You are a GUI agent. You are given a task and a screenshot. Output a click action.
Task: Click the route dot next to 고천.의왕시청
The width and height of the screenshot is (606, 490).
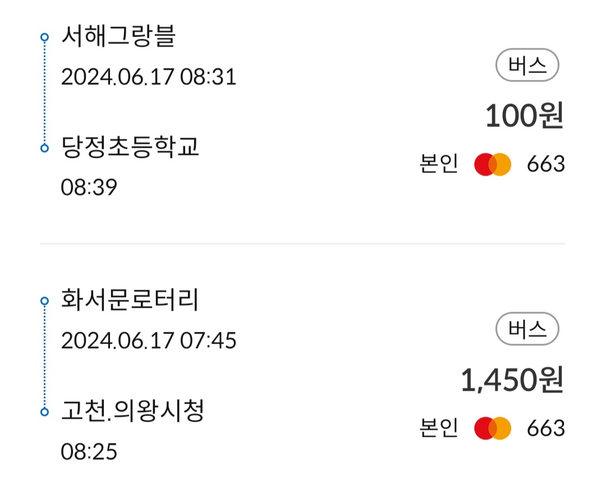[x=45, y=413]
